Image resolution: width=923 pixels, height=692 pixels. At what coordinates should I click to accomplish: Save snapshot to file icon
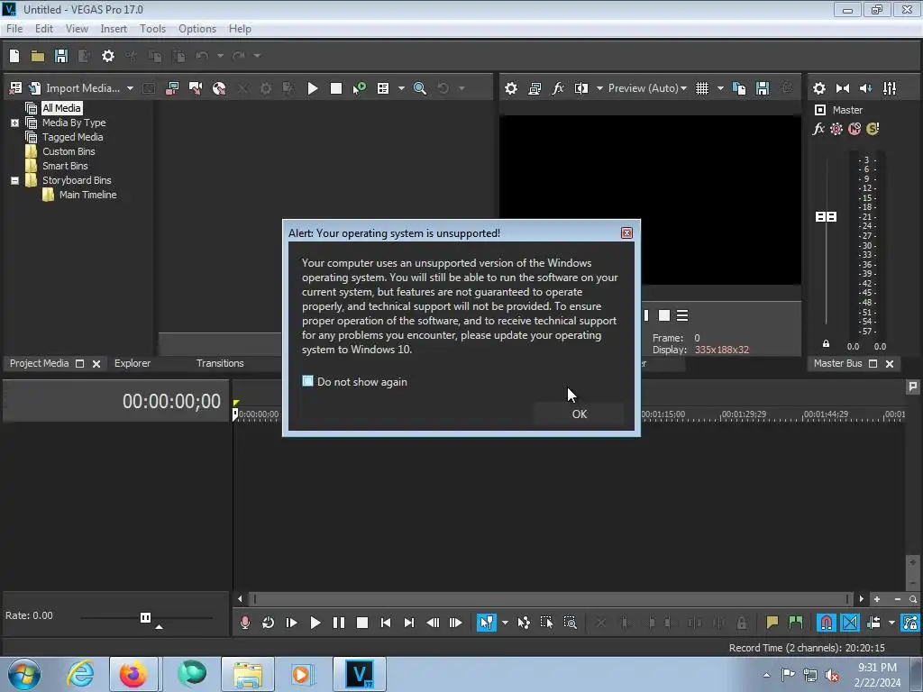click(763, 88)
